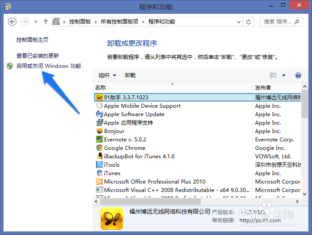The width and height of the screenshot is (312, 235).
Task: Select the Google Chrome icon
Action: tap(99, 148)
